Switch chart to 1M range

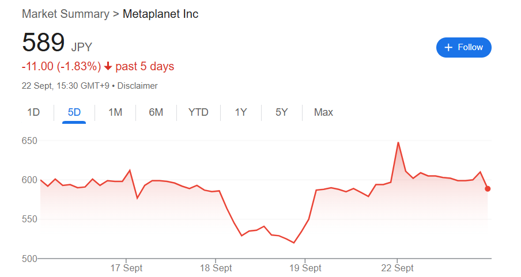point(115,112)
